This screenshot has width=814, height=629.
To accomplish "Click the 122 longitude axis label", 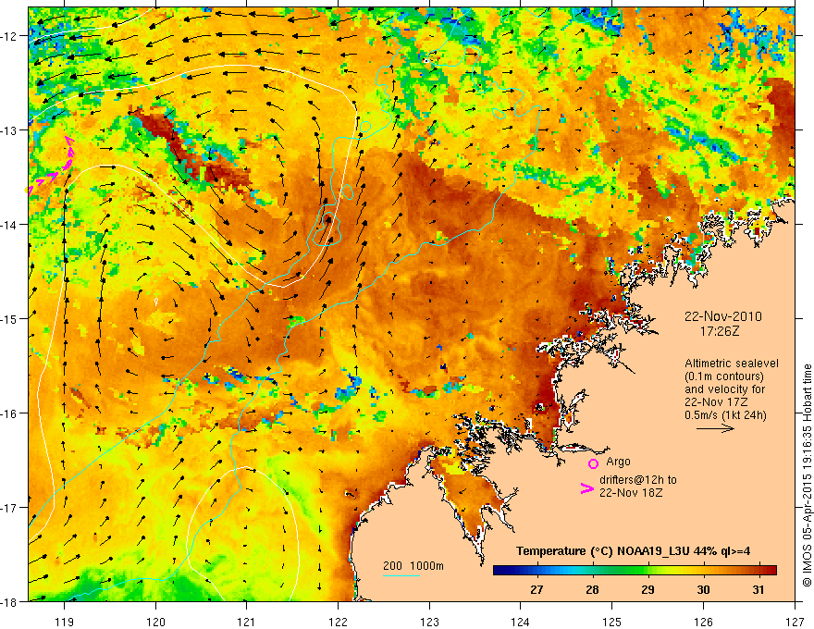I will 338,622.
